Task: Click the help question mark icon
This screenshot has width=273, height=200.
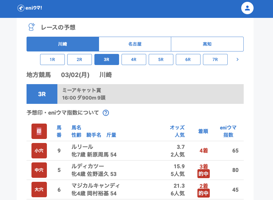Action: (x=106, y=113)
